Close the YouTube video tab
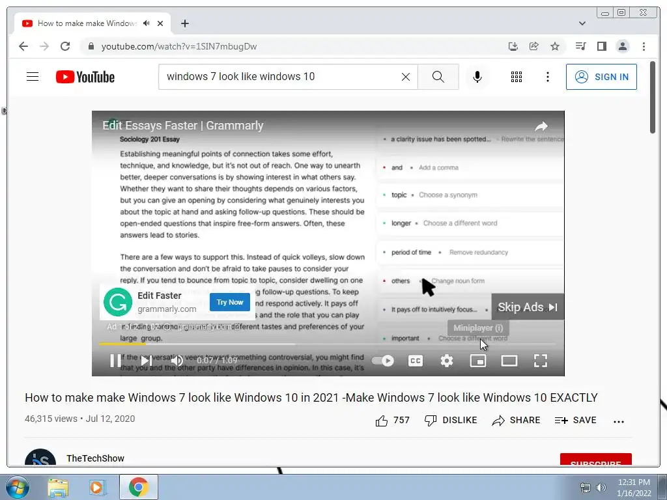Viewport: 667px width, 500px height. pyautogui.click(x=160, y=23)
